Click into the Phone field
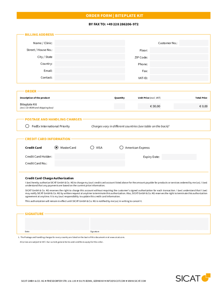220x293 pixels. tap(179, 64)
